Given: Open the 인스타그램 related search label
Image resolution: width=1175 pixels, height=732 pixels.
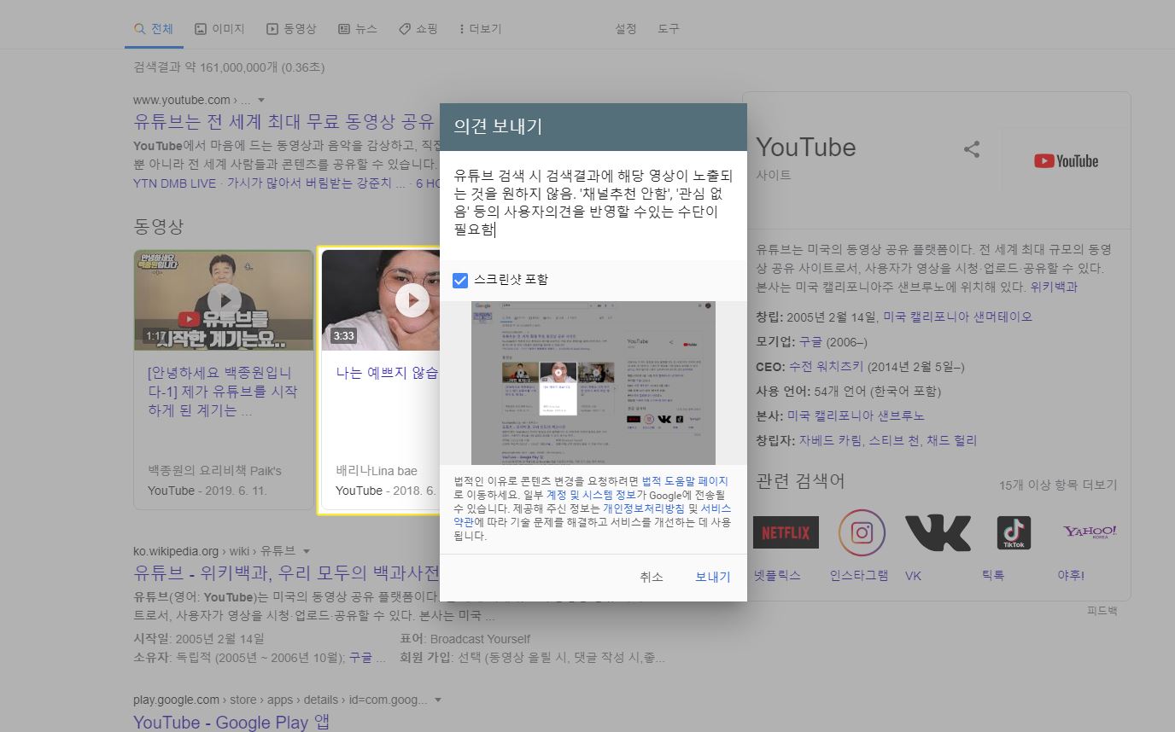Looking at the screenshot, I should click(x=859, y=576).
